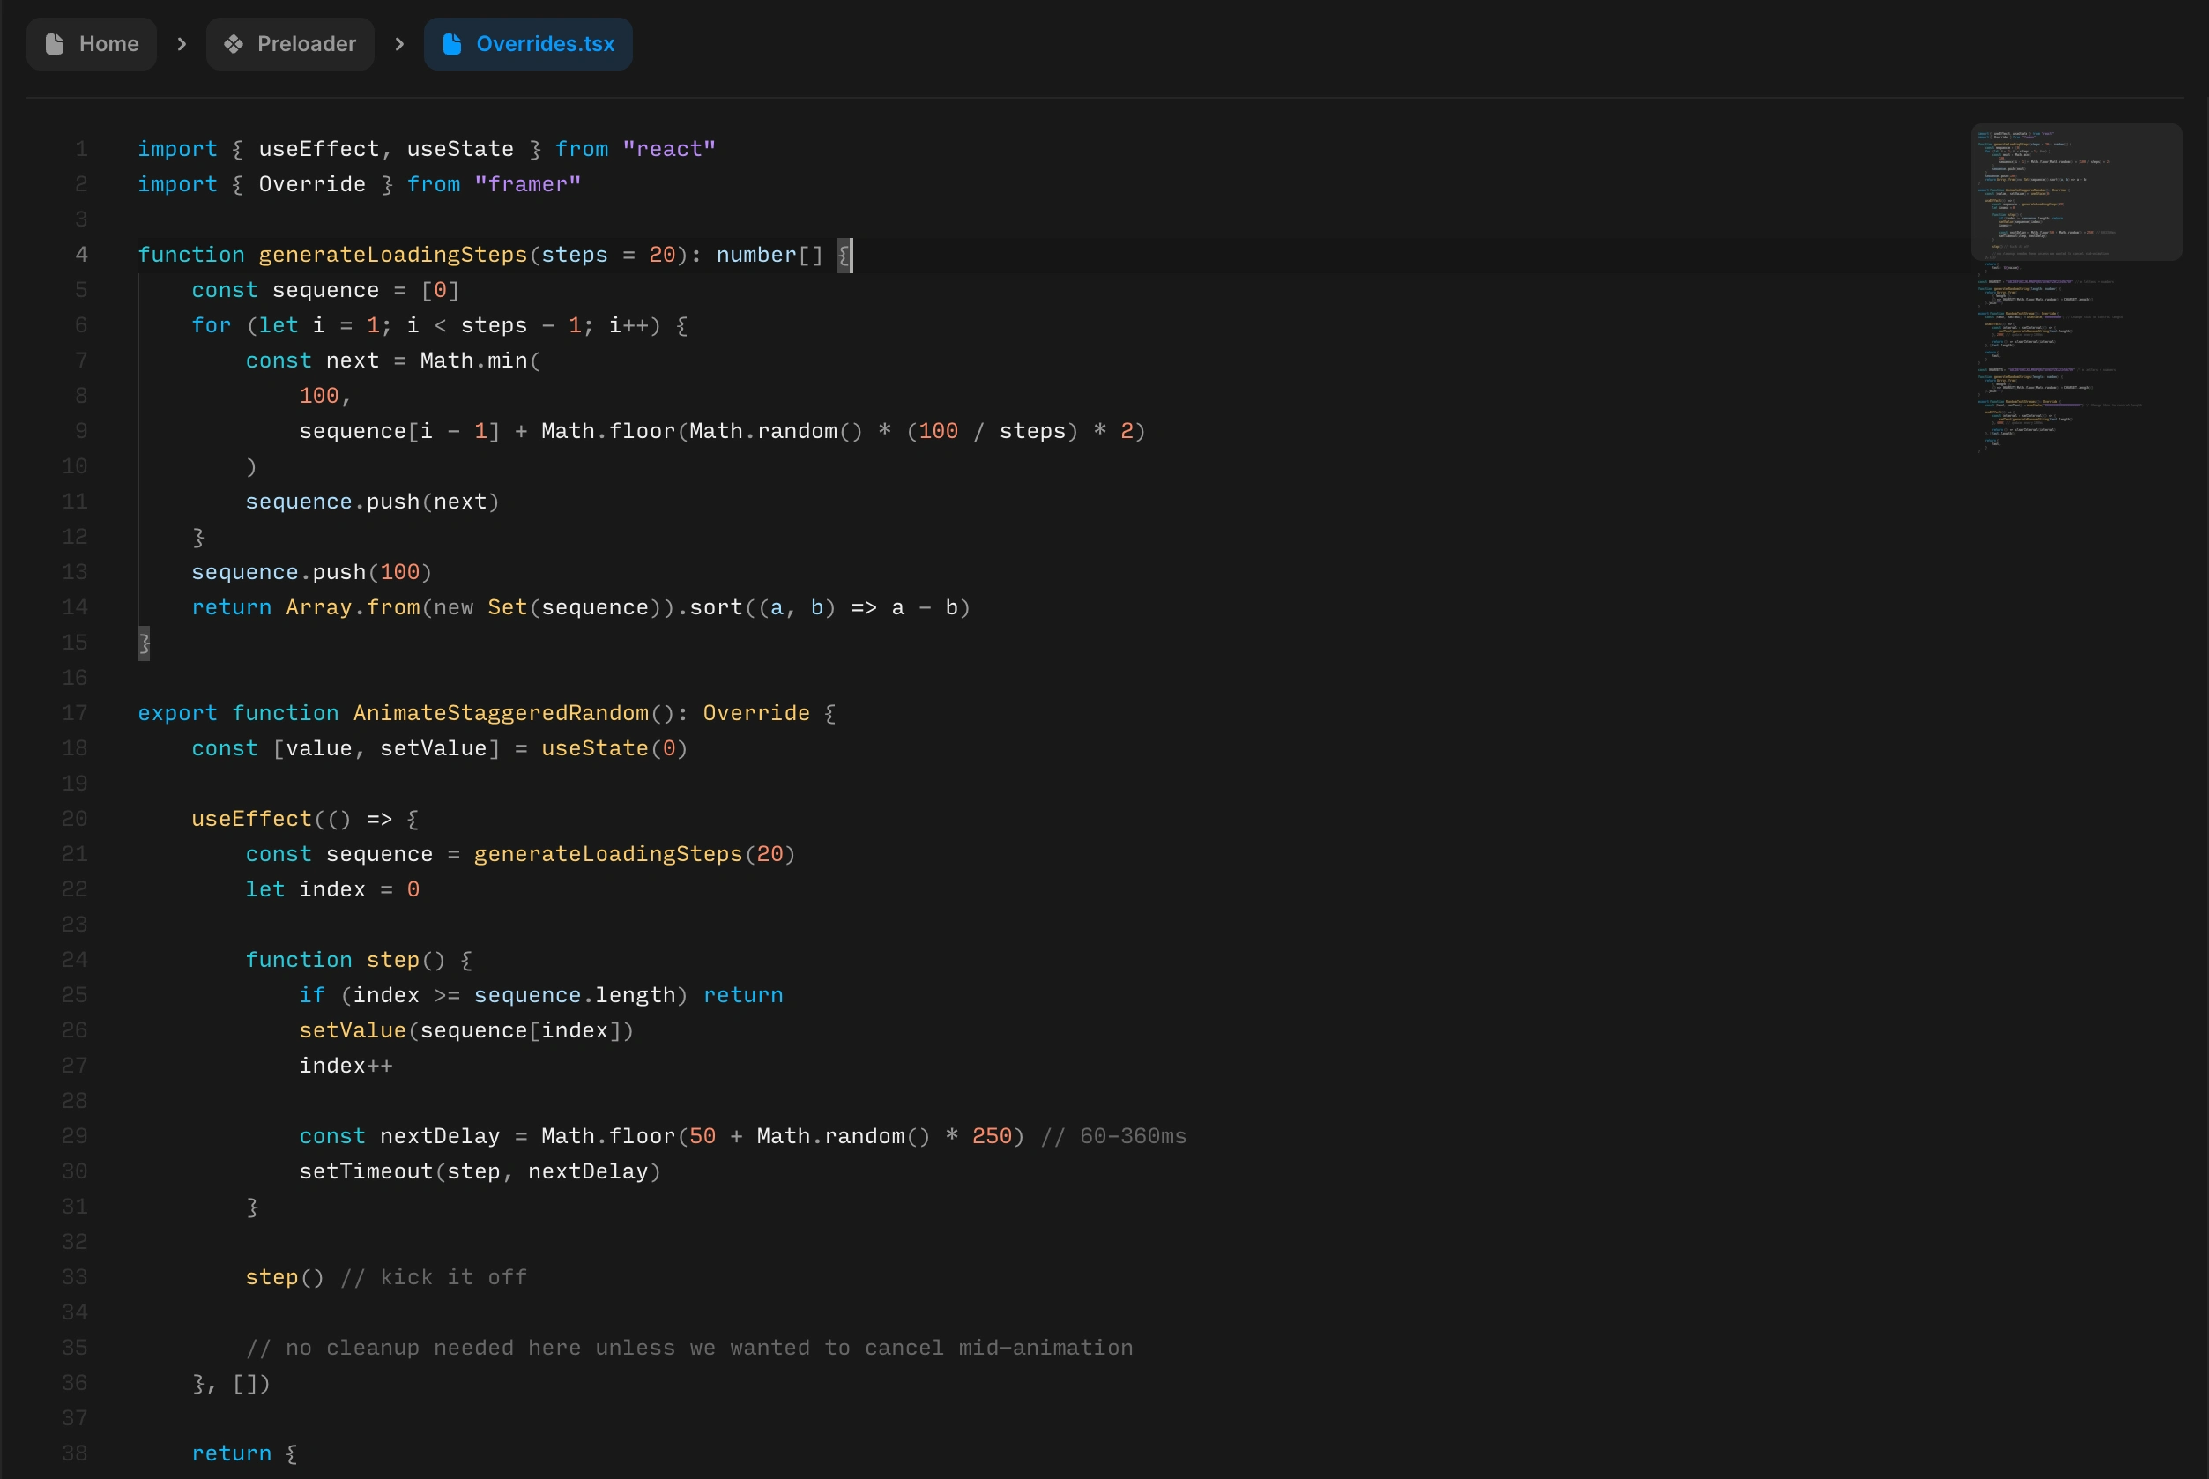Click line number 17 in the gutter
The image size is (2209, 1479).
point(76,713)
